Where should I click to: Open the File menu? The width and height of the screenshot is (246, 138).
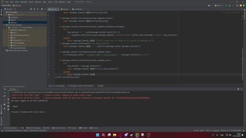tap(7, 2)
